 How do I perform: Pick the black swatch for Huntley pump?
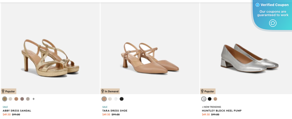[x=210, y=99]
